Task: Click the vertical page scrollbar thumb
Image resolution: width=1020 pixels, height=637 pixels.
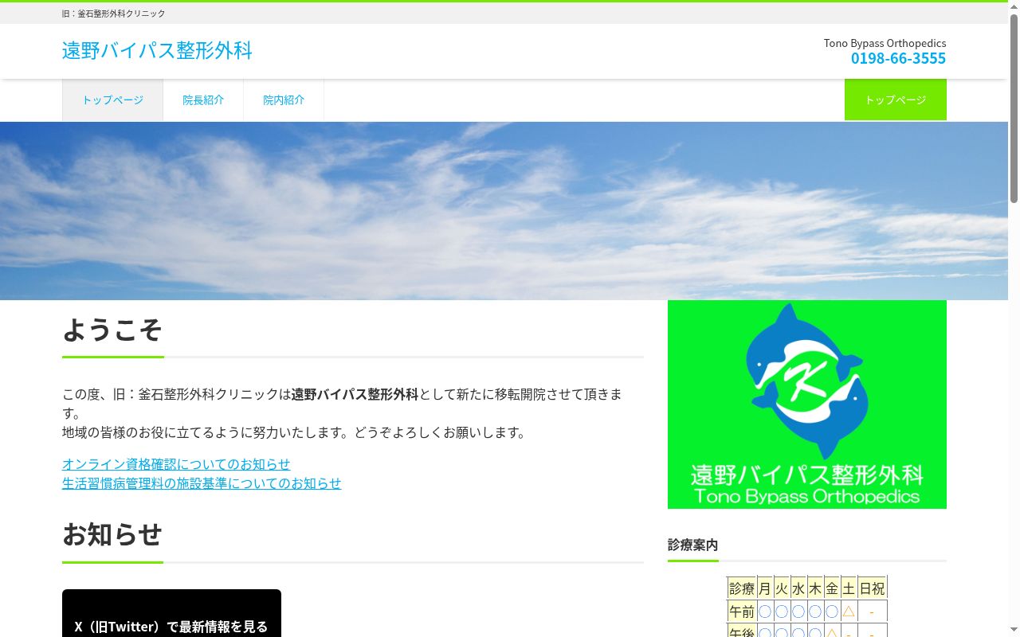Action: (x=1014, y=107)
